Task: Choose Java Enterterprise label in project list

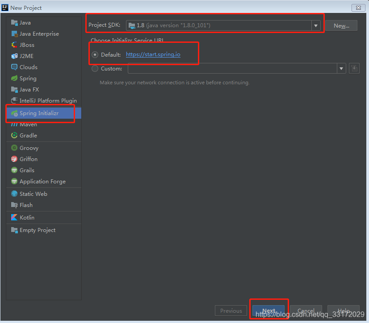Action: click(39, 34)
